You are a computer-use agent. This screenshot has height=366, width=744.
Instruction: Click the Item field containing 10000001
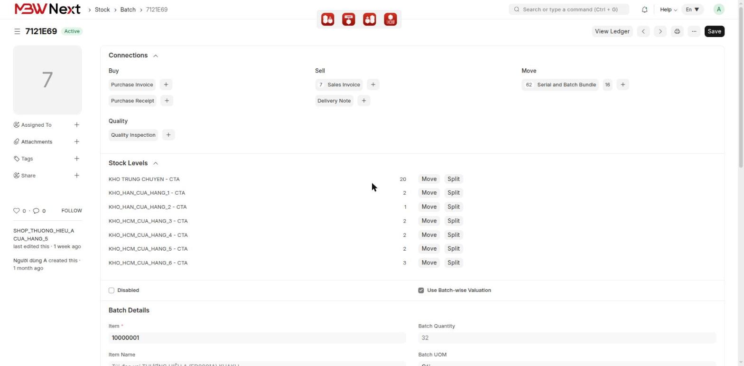tap(257, 338)
